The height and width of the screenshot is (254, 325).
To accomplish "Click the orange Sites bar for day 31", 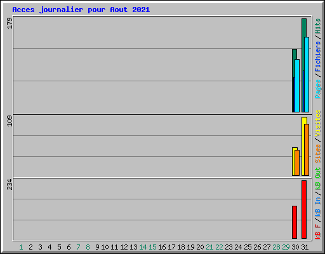I will (307, 150).
